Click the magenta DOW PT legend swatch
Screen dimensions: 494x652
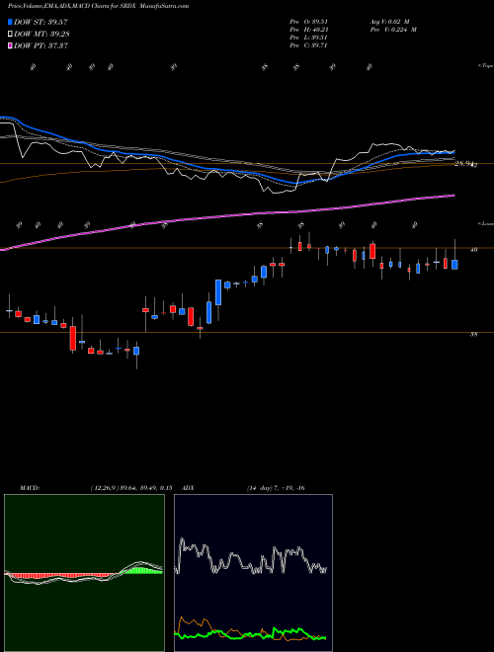[11, 45]
